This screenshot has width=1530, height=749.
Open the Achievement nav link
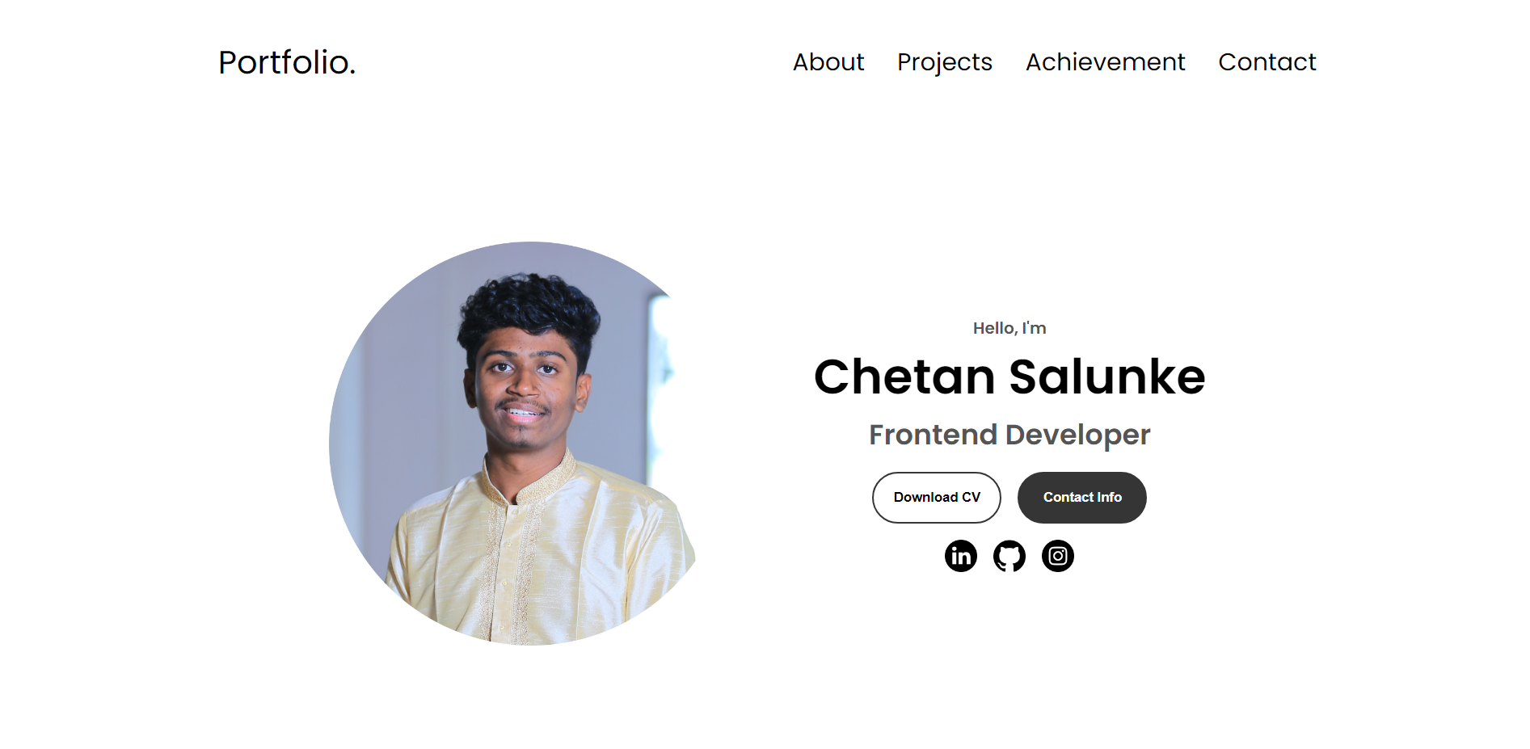coord(1105,62)
